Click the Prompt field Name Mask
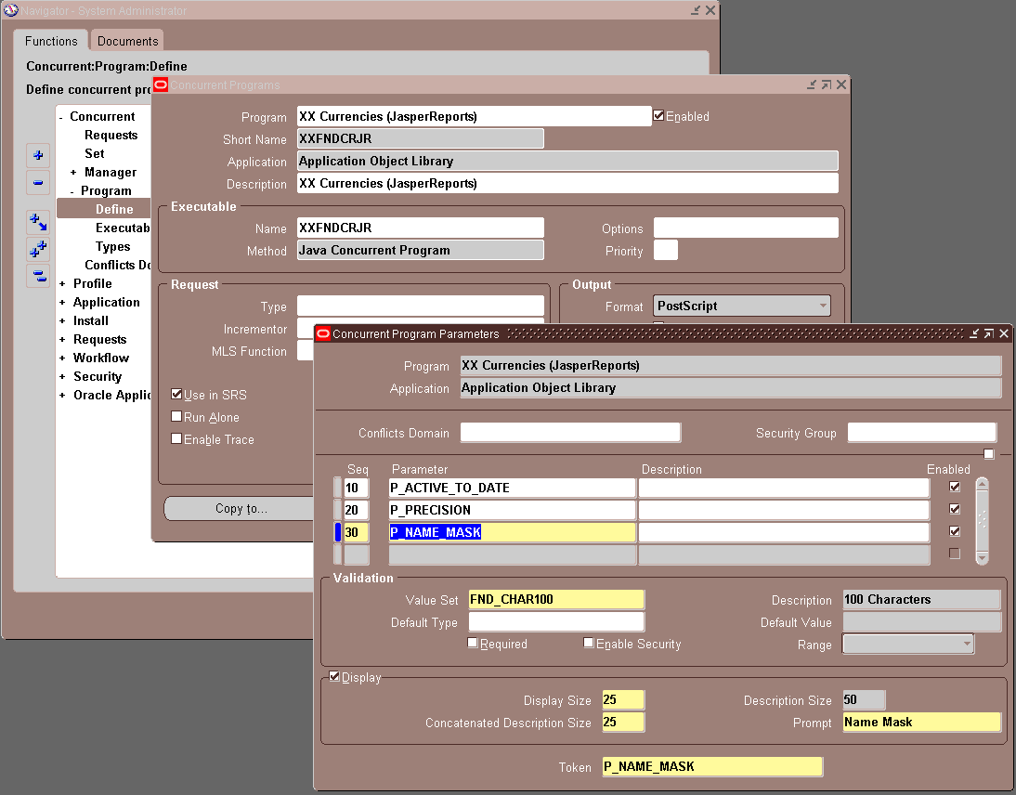The image size is (1016, 795). pos(921,723)
